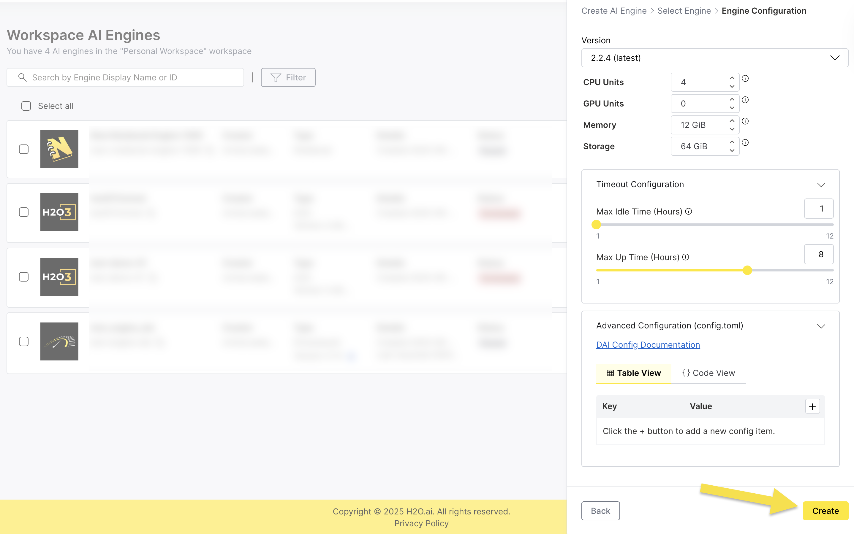Click the yellow Create button
The width and height of the screenshot is (854, 534).
coord(825,511)
